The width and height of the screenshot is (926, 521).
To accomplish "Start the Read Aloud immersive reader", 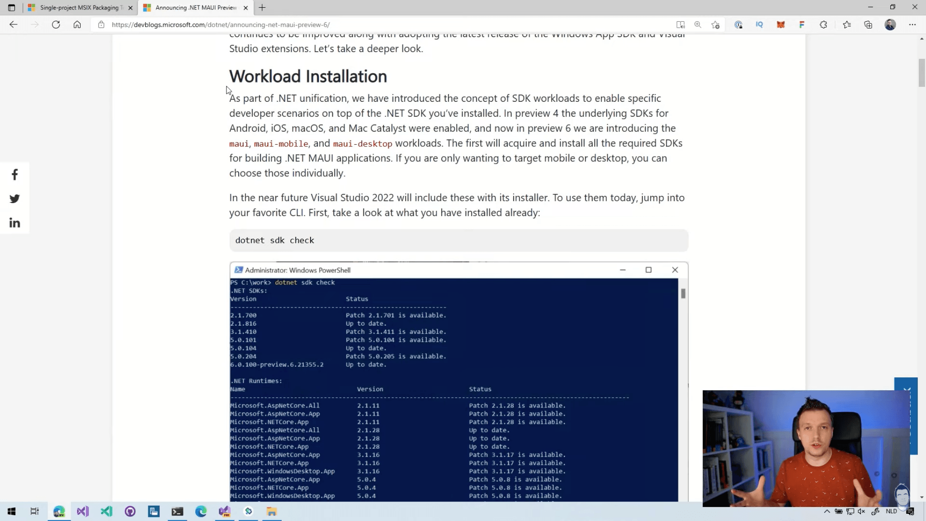I will [680, 25].
